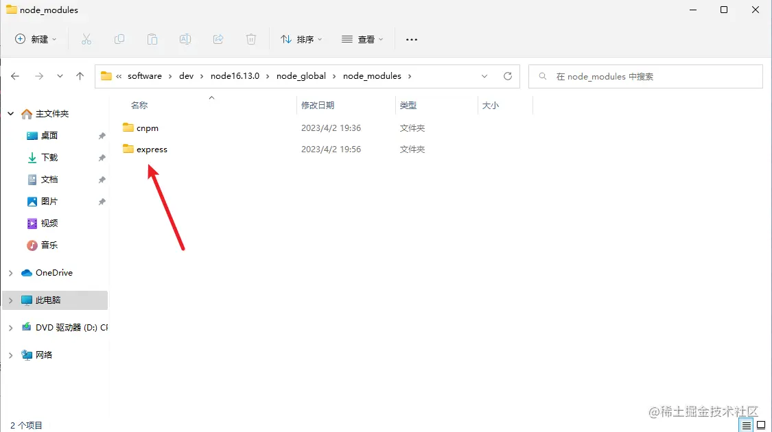772x432 pixels.
Task: Click the search box for node_modules
Action: point(646,76)
